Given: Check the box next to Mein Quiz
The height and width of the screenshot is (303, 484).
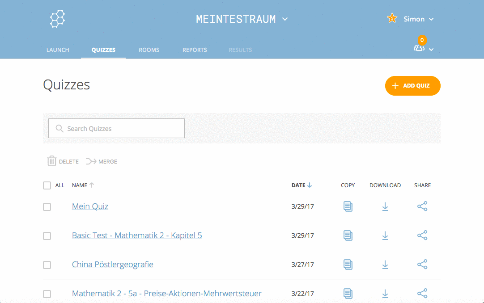Looking at the screenshot, I should [x=47, y=207].
